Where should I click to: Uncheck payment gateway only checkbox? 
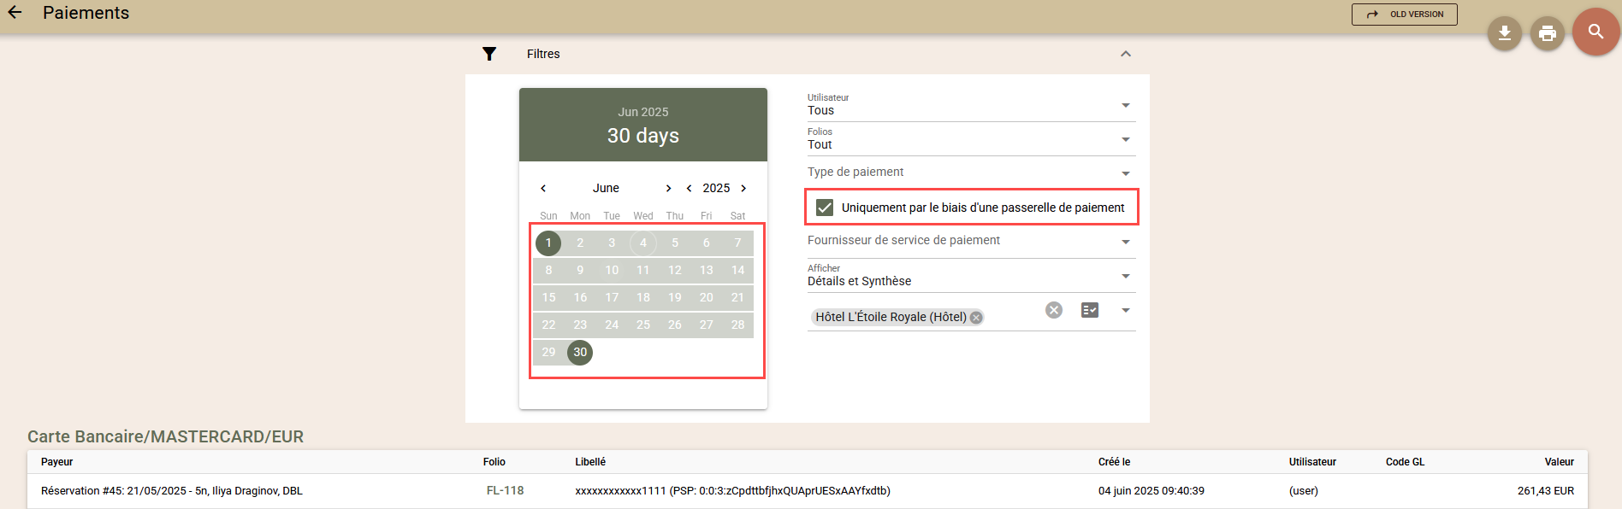pyautogui.click(x=825, y=208)
